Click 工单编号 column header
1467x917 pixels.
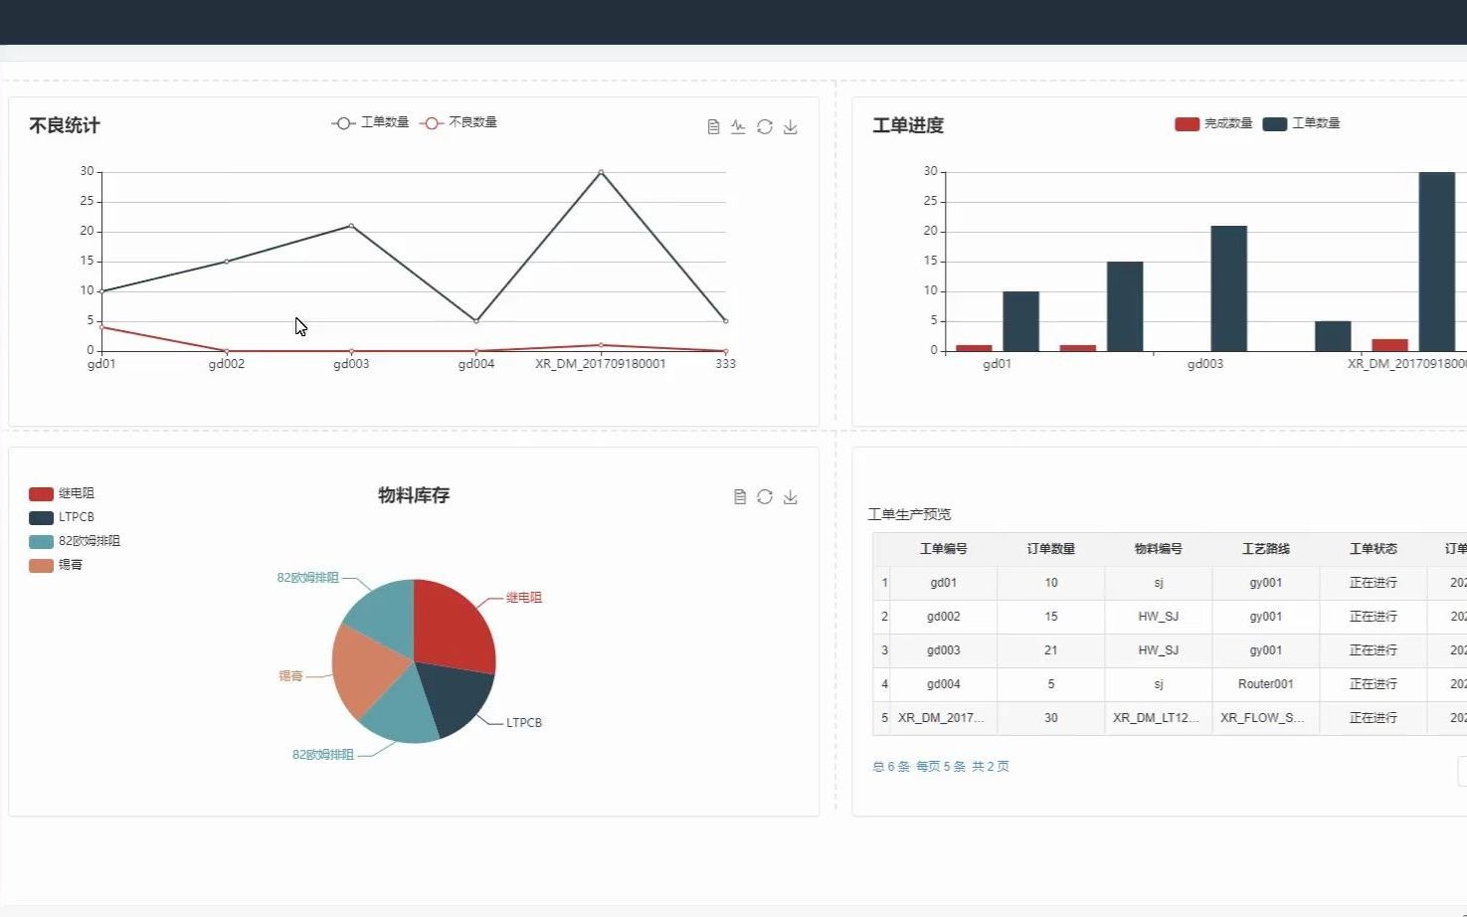(x=944, y=549)
